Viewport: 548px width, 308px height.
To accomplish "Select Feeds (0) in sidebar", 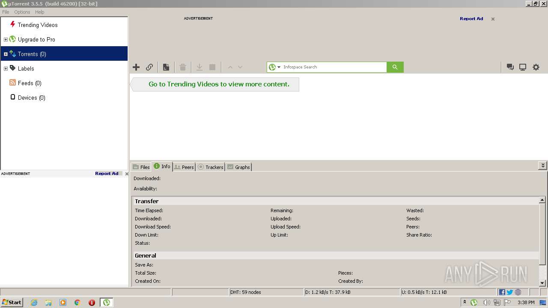I will point(30,83).
